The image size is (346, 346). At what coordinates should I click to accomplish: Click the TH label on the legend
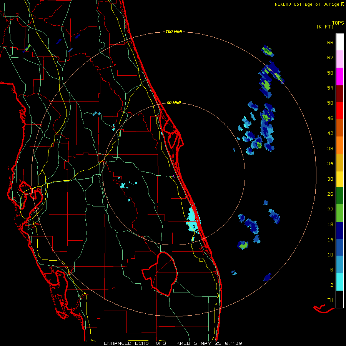[330, 300]
